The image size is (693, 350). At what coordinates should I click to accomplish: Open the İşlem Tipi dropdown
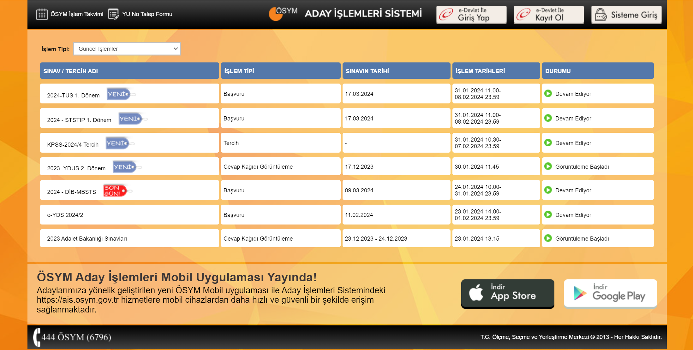click(x=127, y=49)
